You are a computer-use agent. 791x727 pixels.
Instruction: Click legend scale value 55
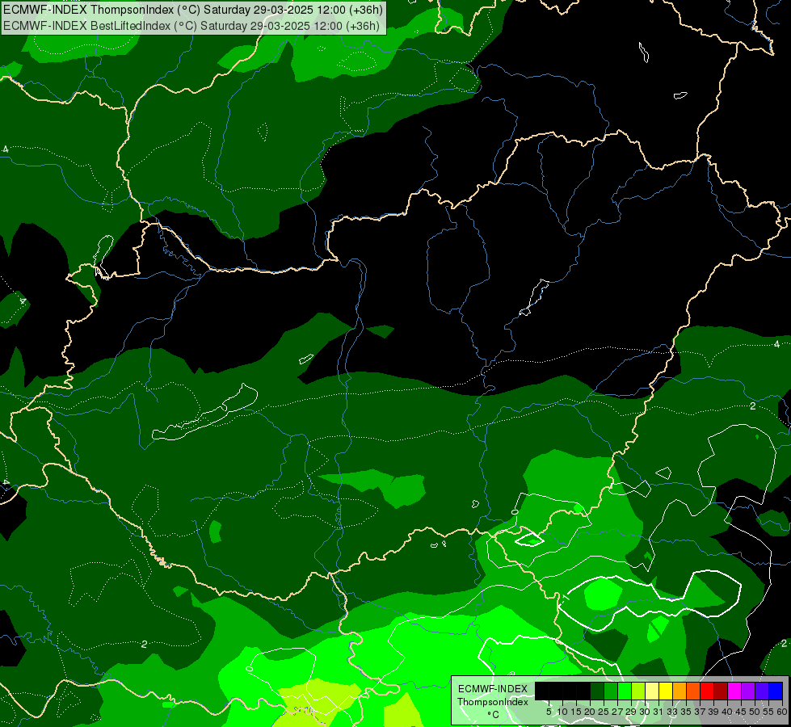768,712
